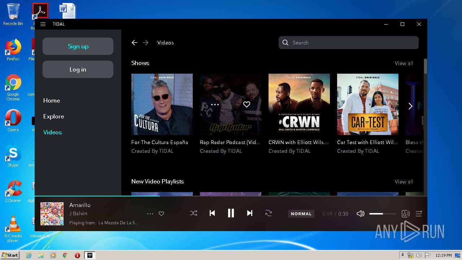The width and height of the screenshot is (462, 260).
Task: Click the TIDAL taskbar button
Action: tap(90, 255)
